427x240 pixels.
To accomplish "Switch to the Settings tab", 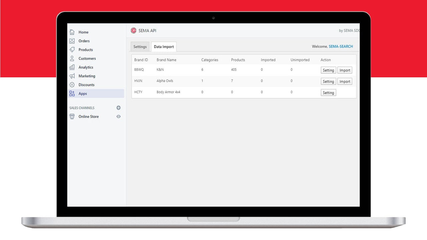I will (x=140, y=47).
